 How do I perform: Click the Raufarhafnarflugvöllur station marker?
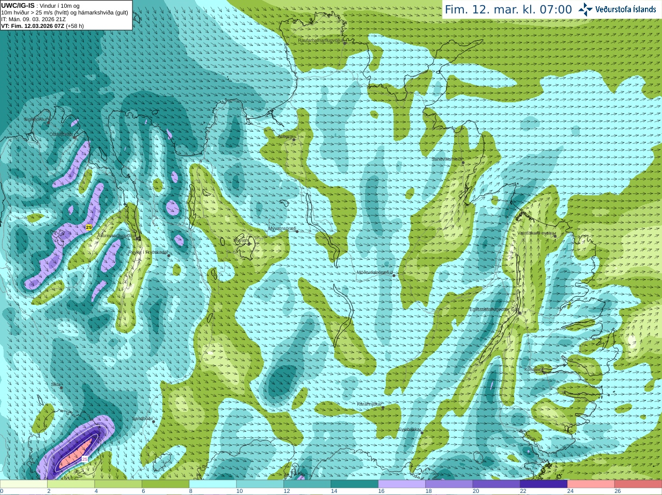344,43
